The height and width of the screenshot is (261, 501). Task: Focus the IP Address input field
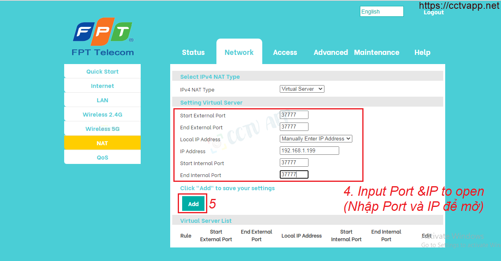pos(309,151)
